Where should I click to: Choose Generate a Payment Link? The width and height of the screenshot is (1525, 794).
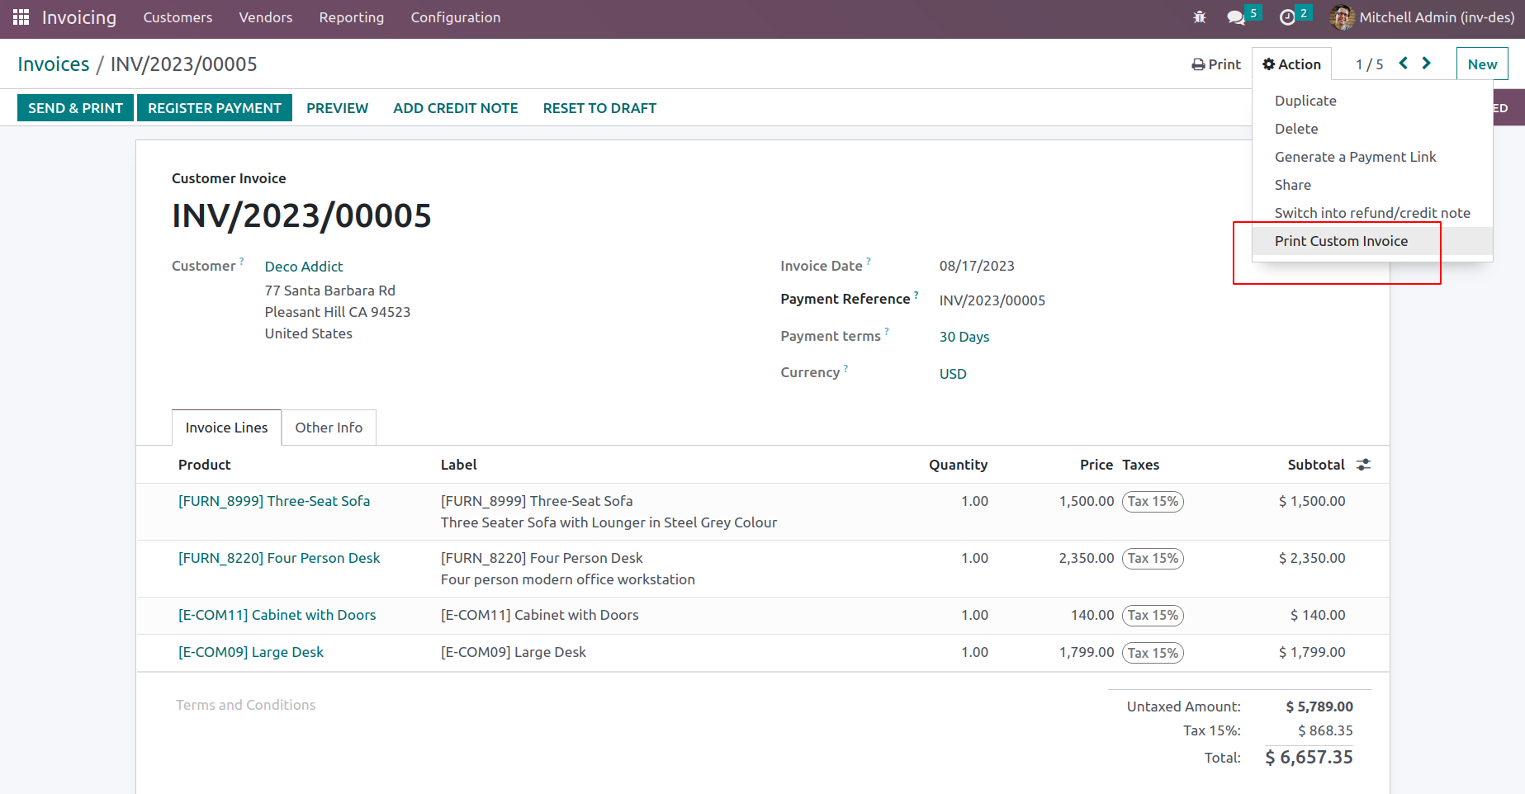point(1355,157)
